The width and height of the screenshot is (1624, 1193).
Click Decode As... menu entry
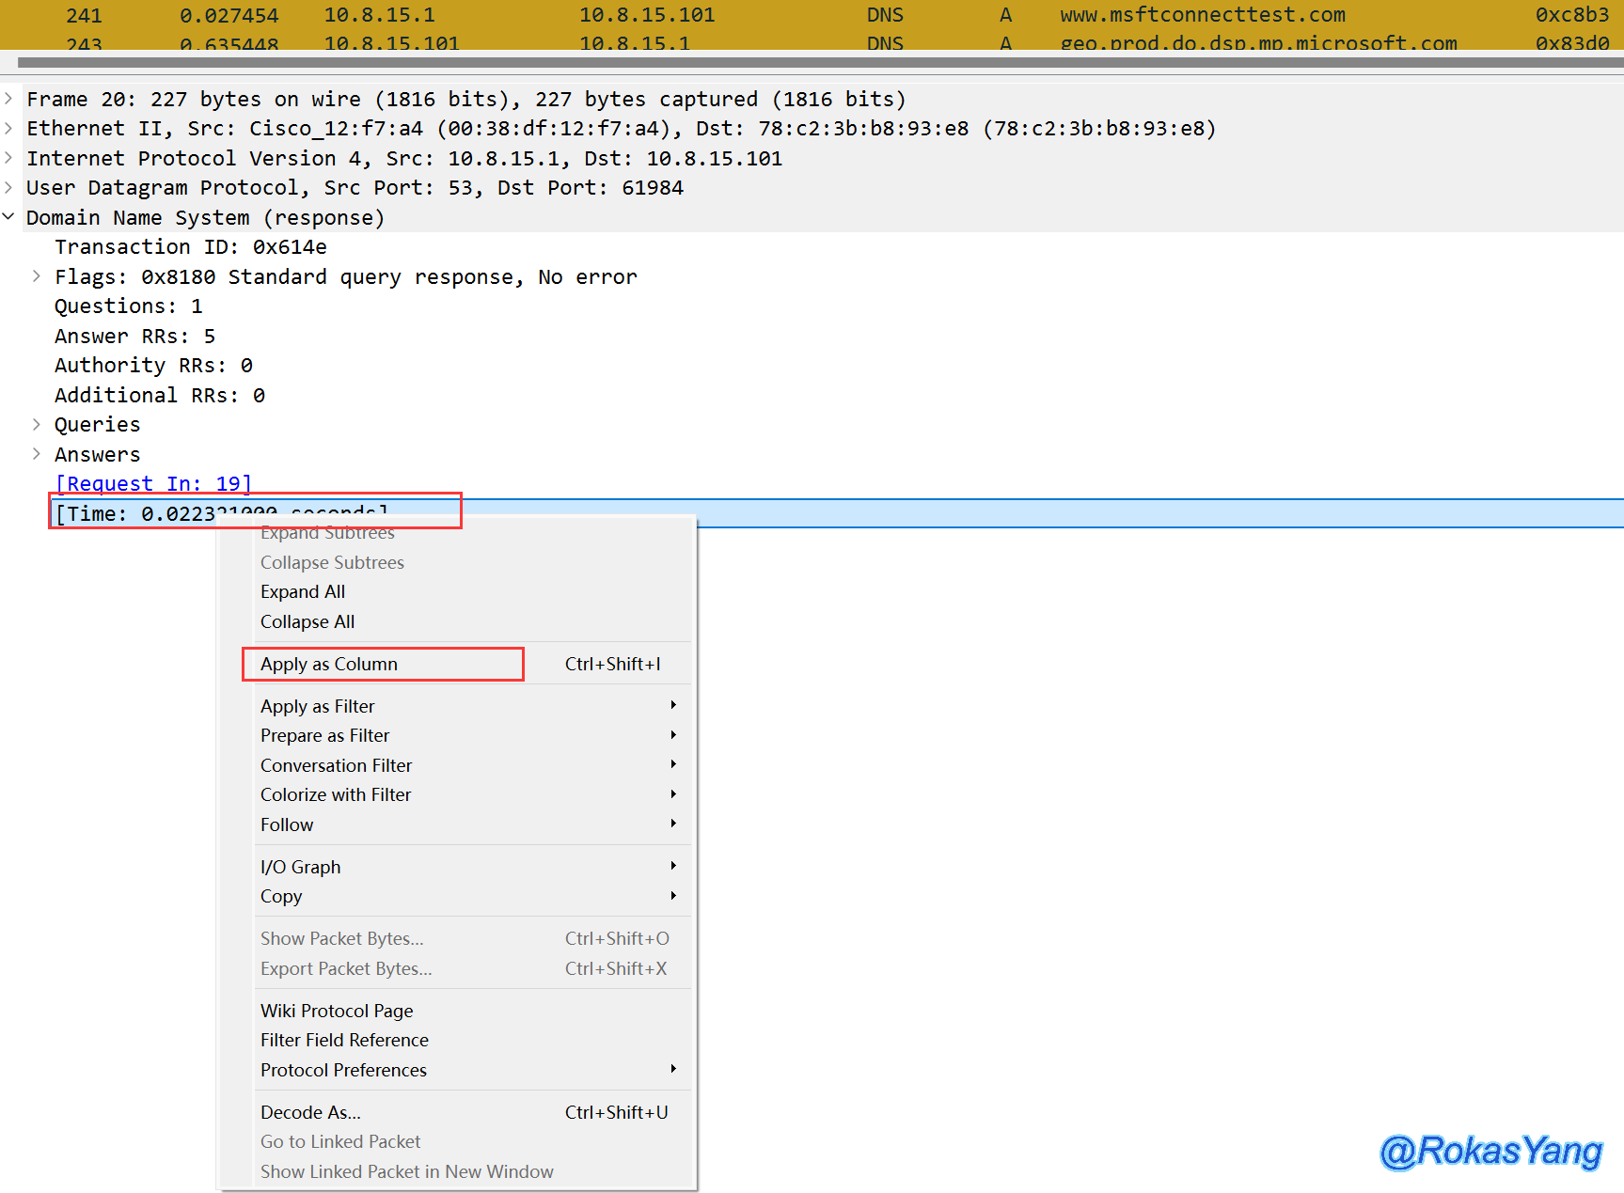(x=310, y=1112)
